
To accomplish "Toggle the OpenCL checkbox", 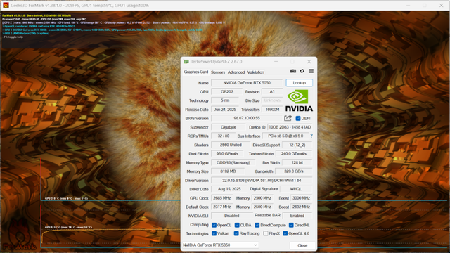I will 214,225.
